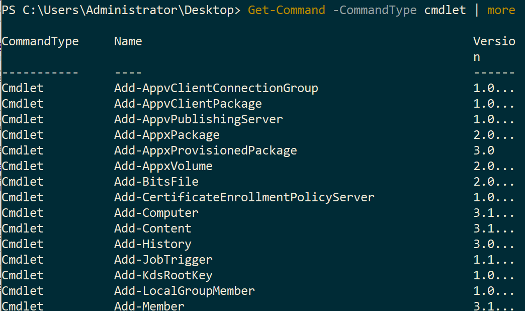Image resolution: width=525 pixels, height=311 pixels.
Task: Click the Add-AppvClientPackage entry
Action: (188, 104)
